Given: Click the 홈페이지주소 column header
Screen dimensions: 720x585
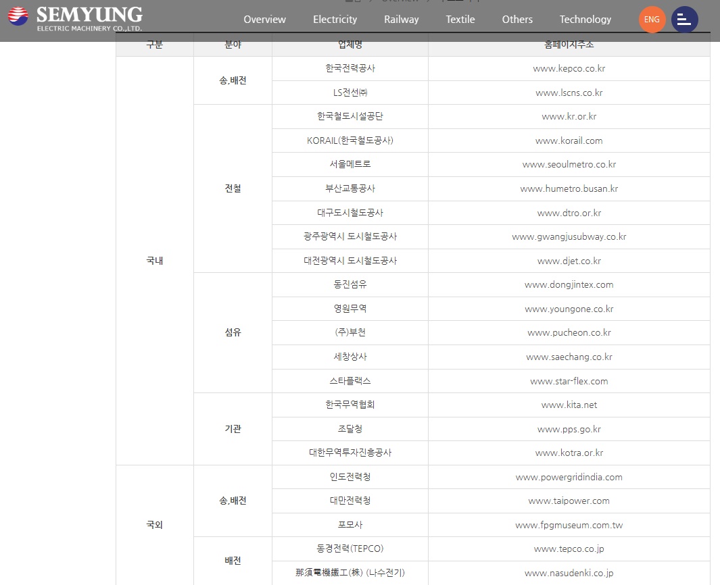Looking at the screenshot, I should [x=569, y=45].
